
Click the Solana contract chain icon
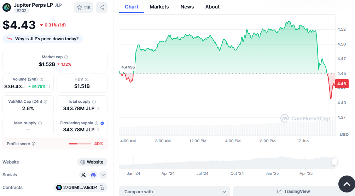pos(59,188)
